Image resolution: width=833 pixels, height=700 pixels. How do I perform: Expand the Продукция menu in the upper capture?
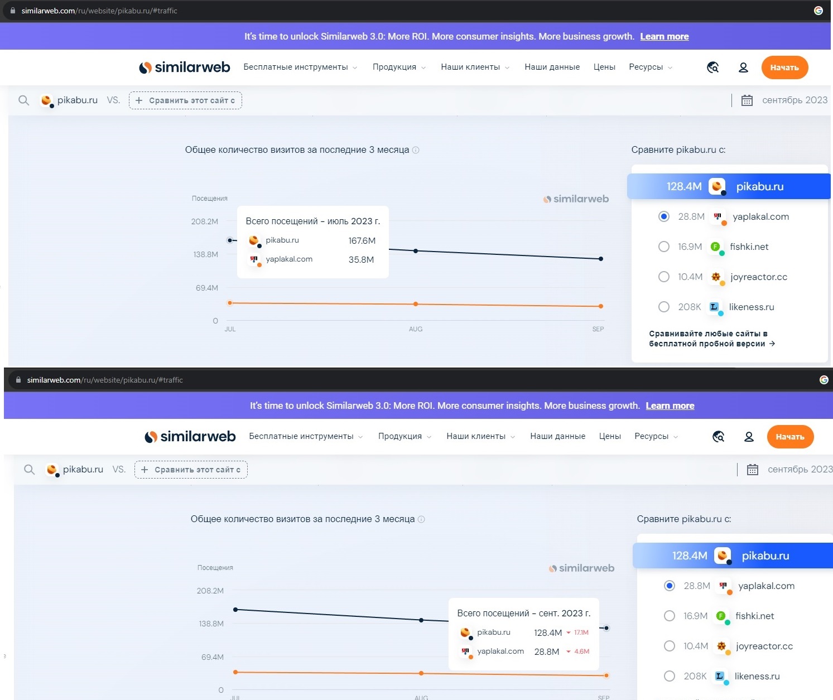point(399,67)
